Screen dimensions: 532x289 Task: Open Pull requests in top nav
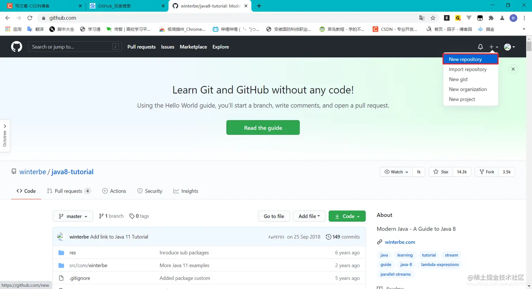click(x=141, y=47)
